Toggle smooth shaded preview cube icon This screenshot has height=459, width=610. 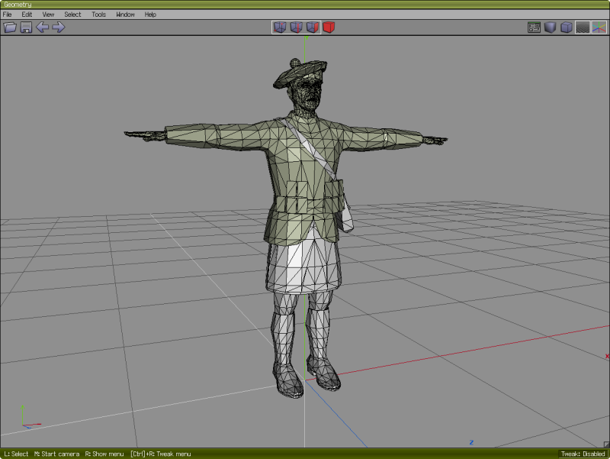[551, 27]
